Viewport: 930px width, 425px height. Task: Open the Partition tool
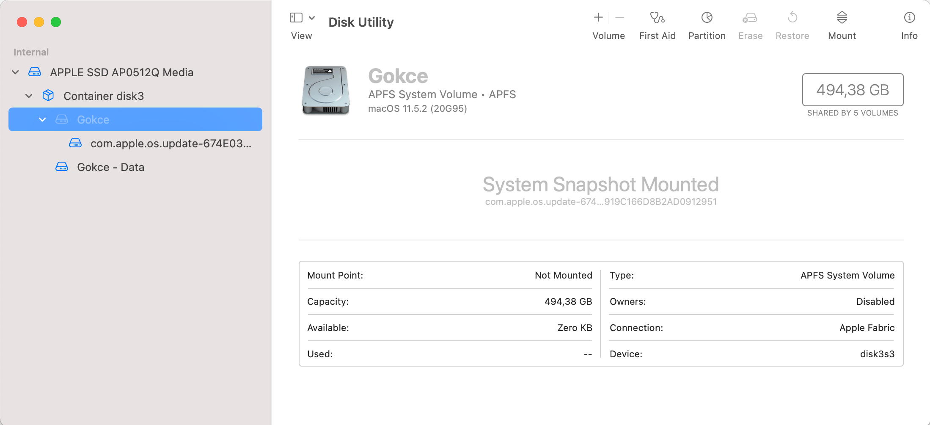[707, 25]
